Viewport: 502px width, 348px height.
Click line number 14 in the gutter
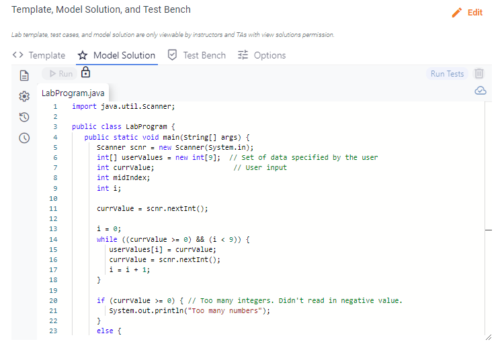click(x=54, y=239)
